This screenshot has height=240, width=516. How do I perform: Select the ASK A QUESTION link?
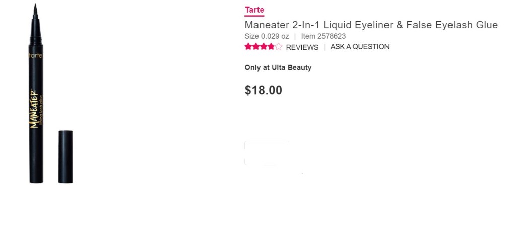coord(360,47)
